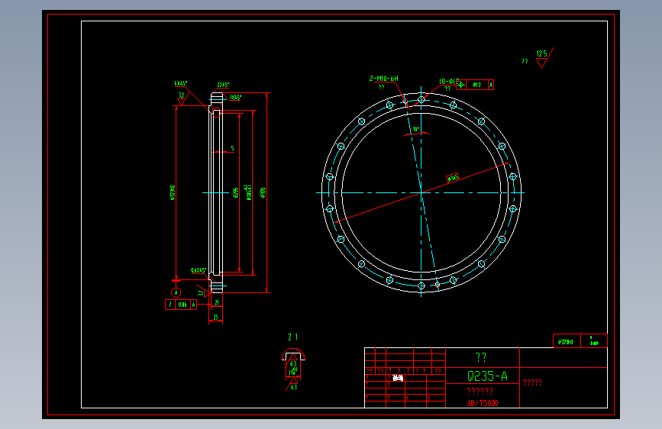The height and width of the screenshot is (429, 662).
Task: Select the red ?????? text above JB/T5000
Action: (x=480, y=391)
